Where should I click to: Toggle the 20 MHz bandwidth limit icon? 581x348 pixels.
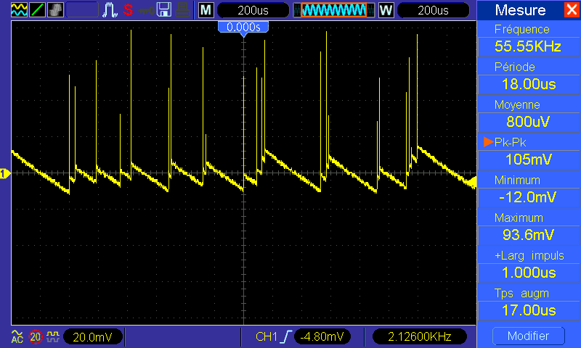[x=35, y=336]
